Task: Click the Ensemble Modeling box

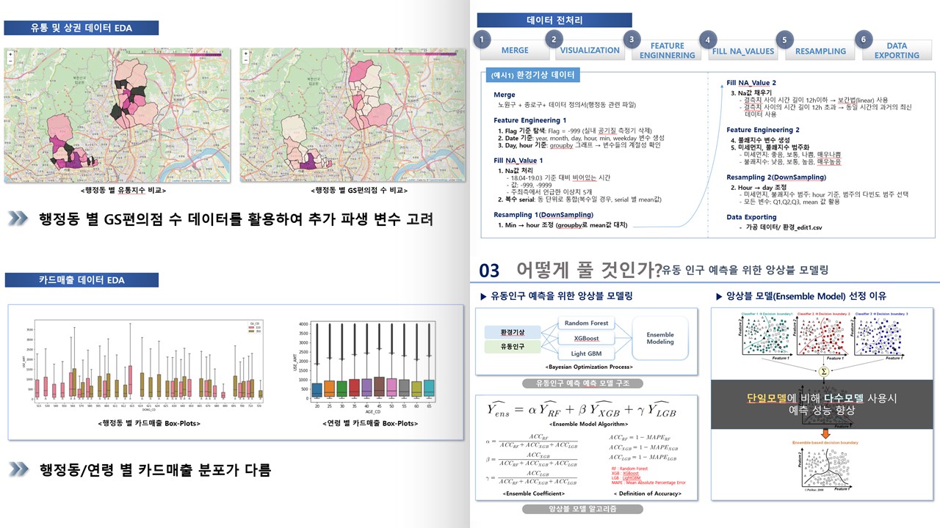Action: (660, 338)
